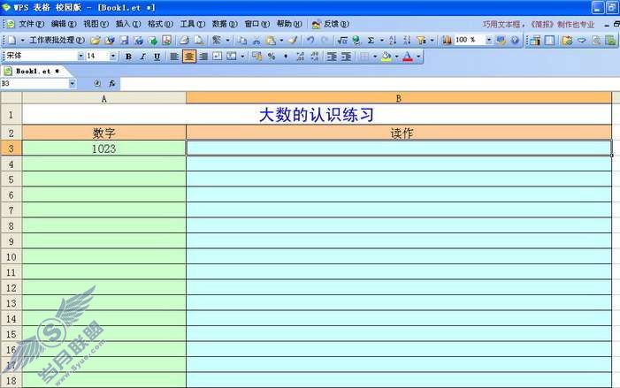Expand the font color dropdown arrow
The width and height of the screenshot is (620, 388).
point(418,57)
